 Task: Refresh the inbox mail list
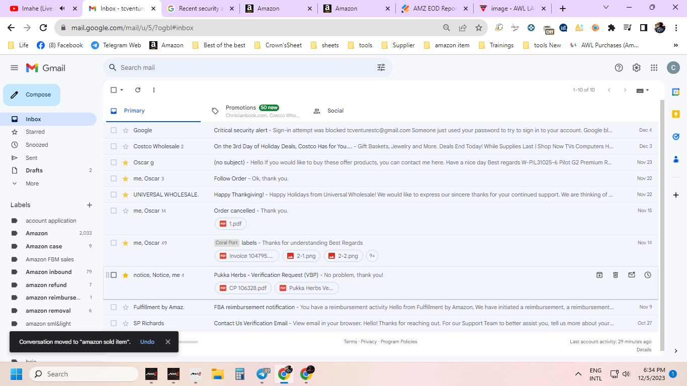[138, 90]
